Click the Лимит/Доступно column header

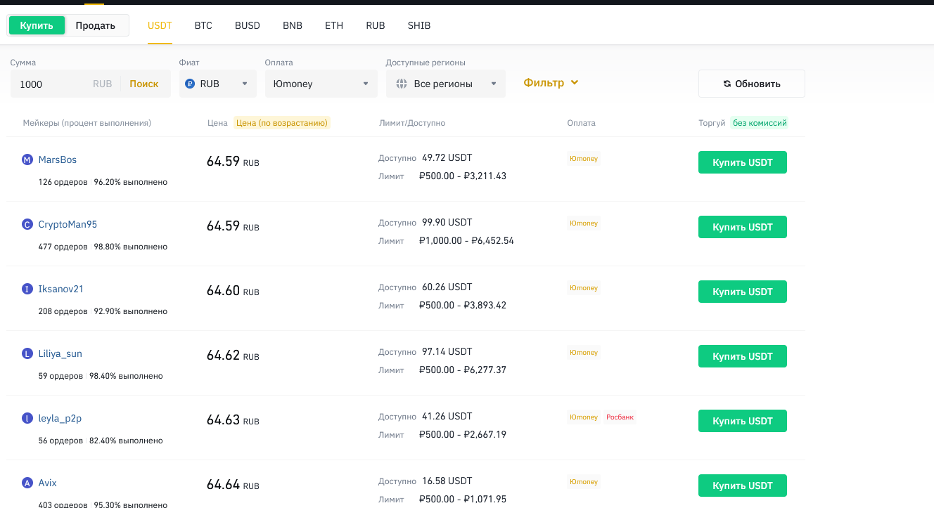(x=412, y=123)
